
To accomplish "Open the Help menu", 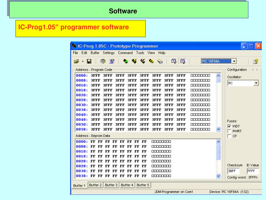I will click(x=162, y=53).
